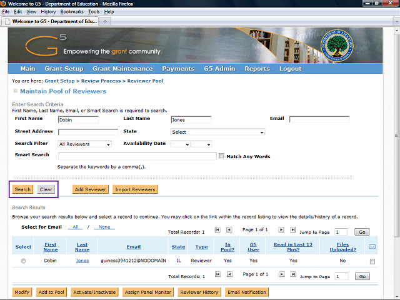Open the Grant Maintenance menu

point(122,69)
